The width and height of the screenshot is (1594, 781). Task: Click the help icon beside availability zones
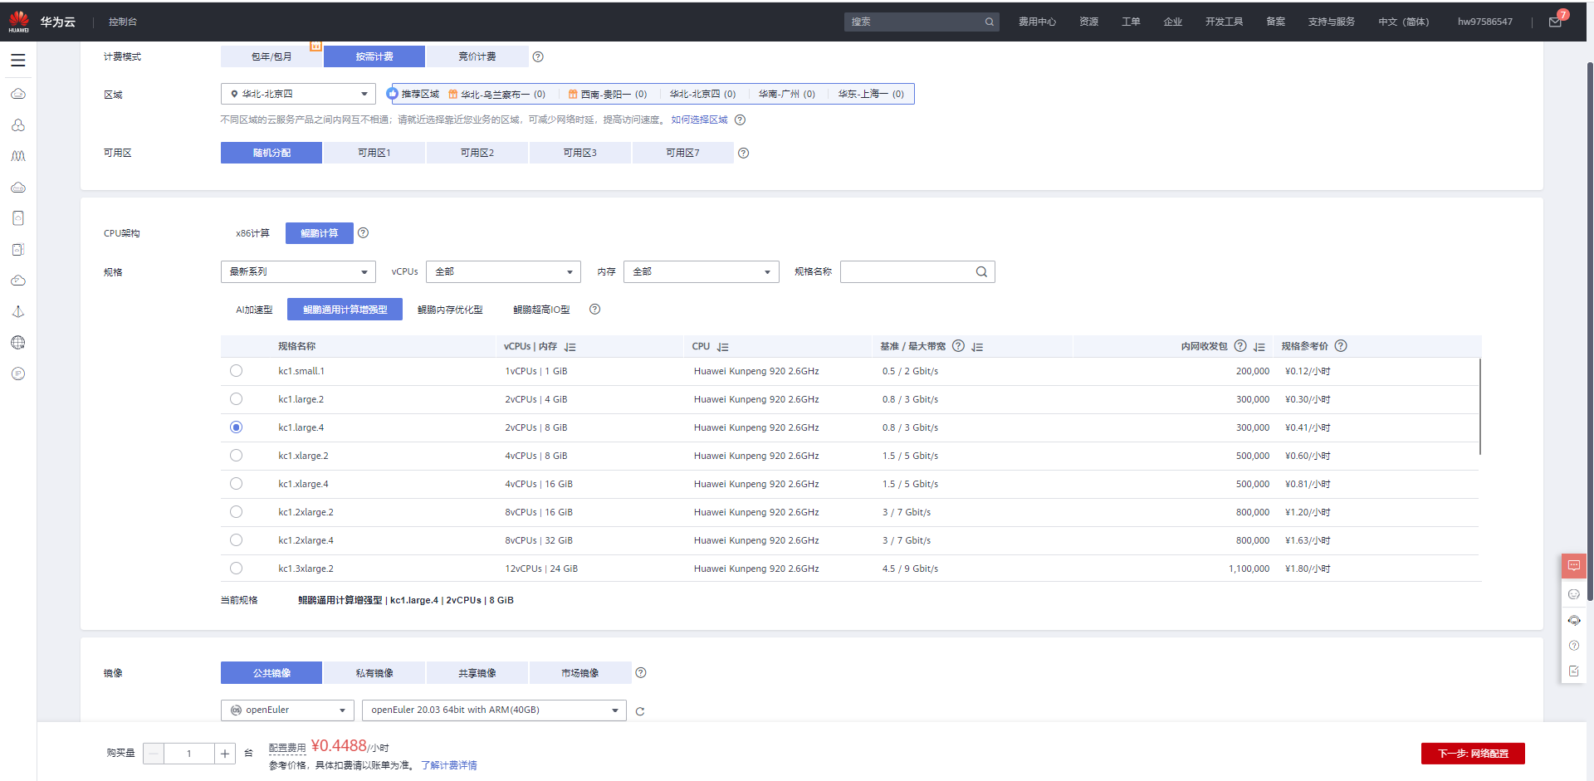point(744,153)
